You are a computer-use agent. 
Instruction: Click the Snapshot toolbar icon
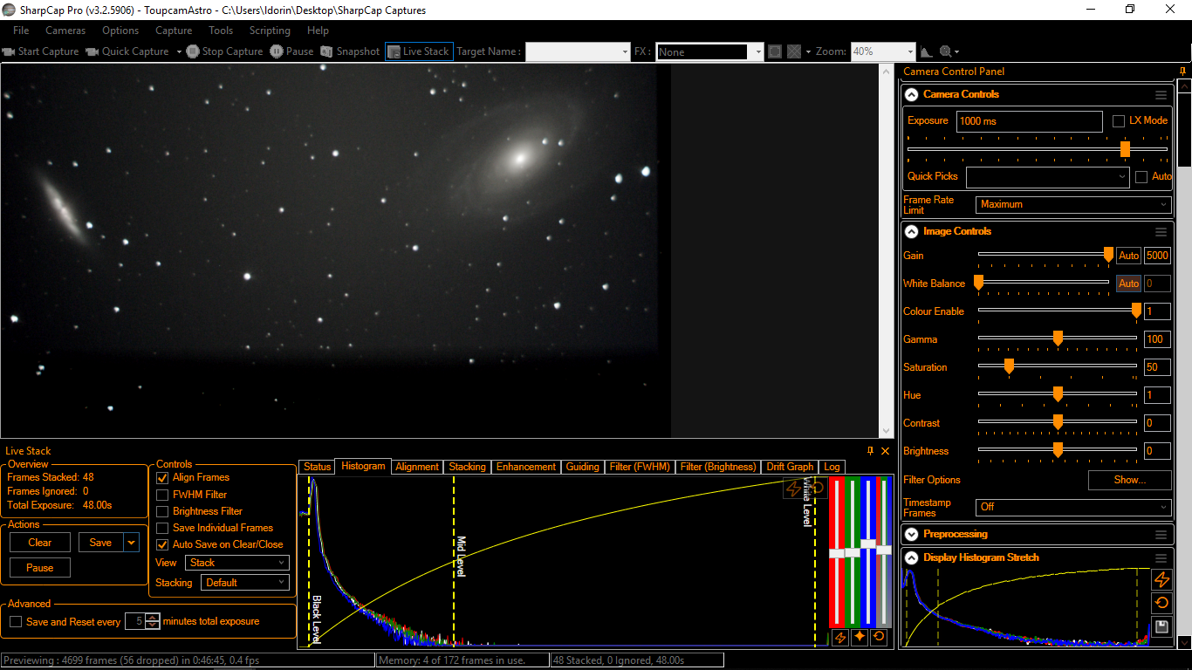350,51
